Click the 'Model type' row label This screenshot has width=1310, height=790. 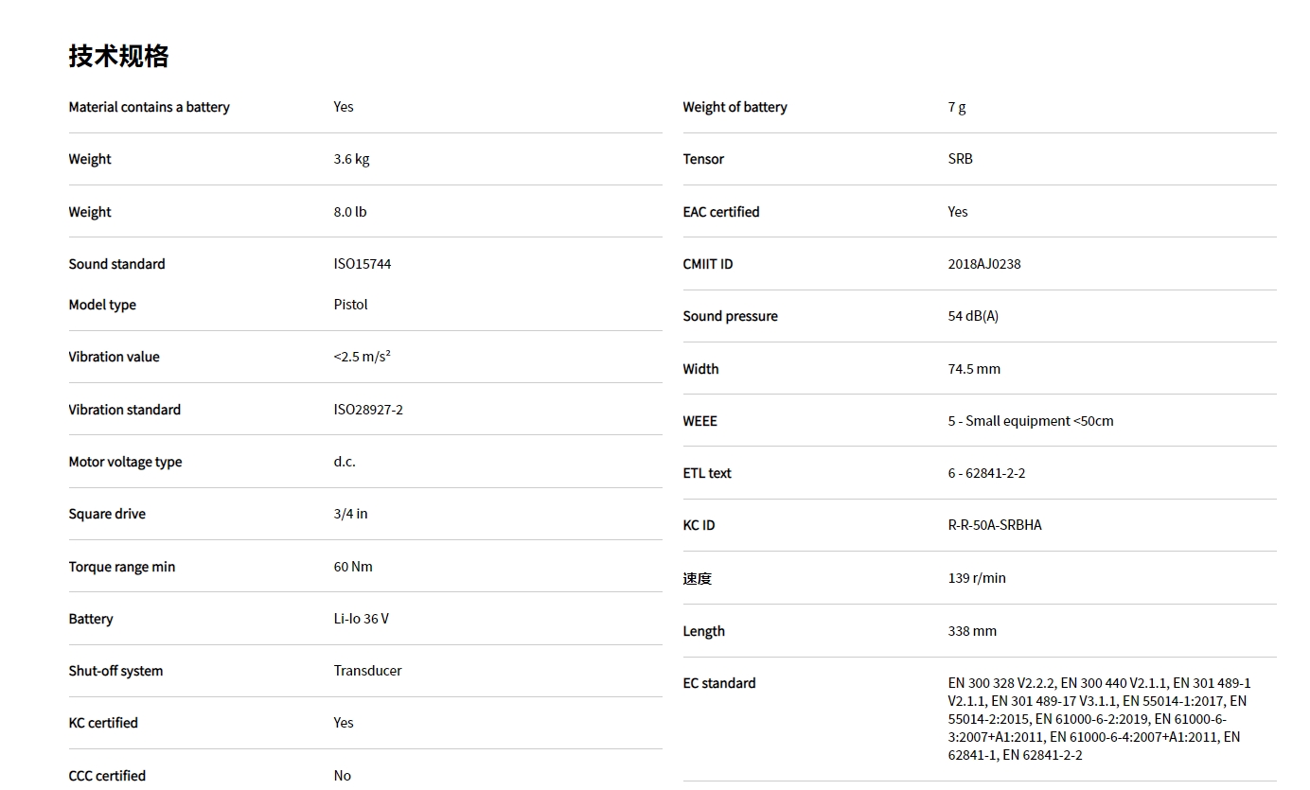[x=102, y=305]
